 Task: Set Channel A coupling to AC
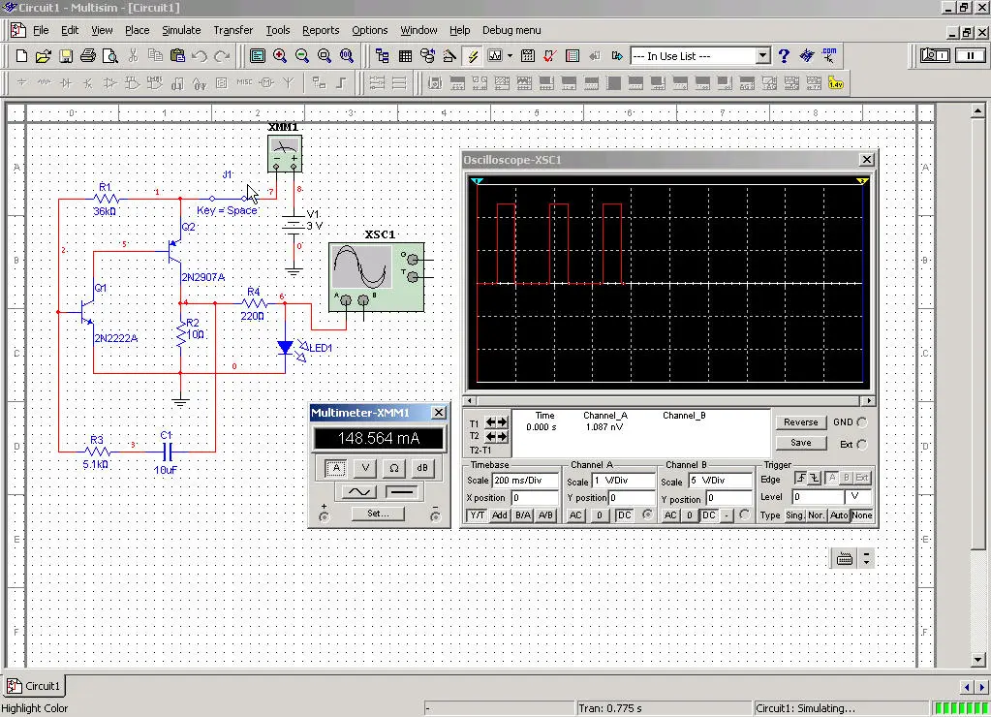pyautogui.click(x=575, y=515)
